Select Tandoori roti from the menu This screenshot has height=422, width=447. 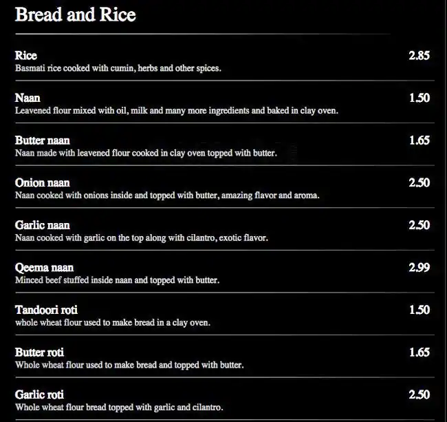tap(46, 310)
